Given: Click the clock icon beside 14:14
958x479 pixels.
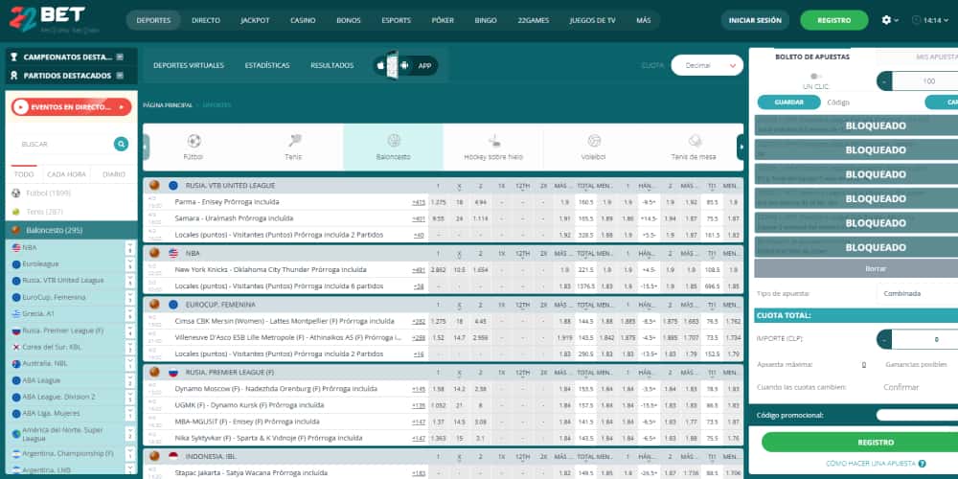Looking at the screenshot, I should [916, 20].
